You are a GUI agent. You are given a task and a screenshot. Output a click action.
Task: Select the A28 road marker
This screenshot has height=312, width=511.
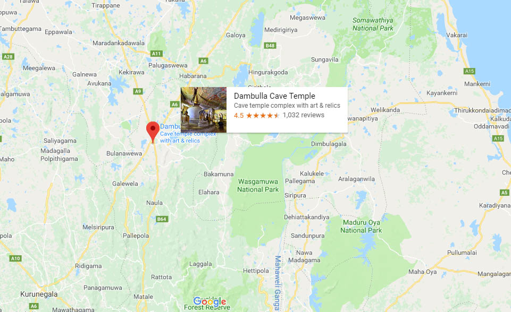click(x=8, y=57)
